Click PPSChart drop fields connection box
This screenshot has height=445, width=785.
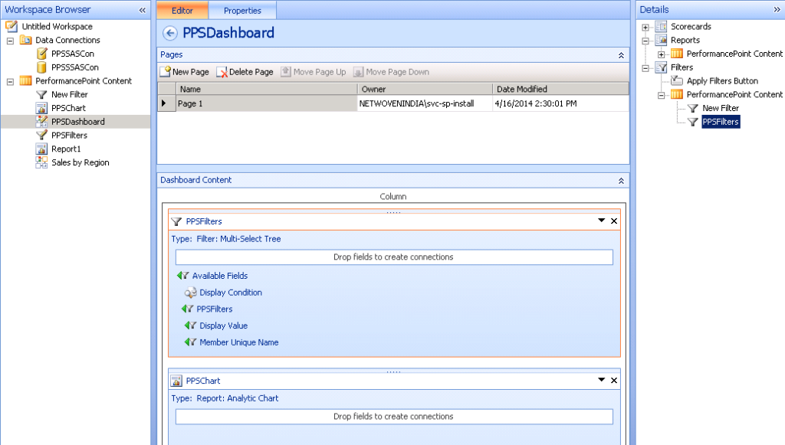[x=394, y=417]
